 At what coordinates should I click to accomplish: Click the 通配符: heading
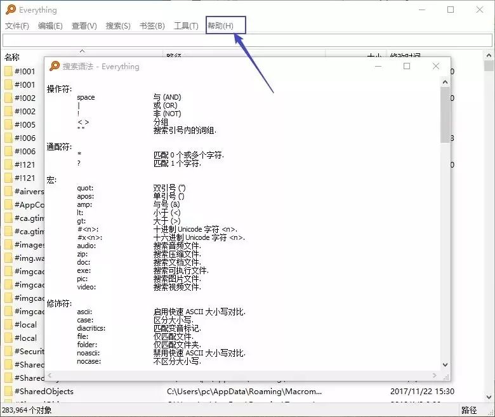click(x=59, y=147)
